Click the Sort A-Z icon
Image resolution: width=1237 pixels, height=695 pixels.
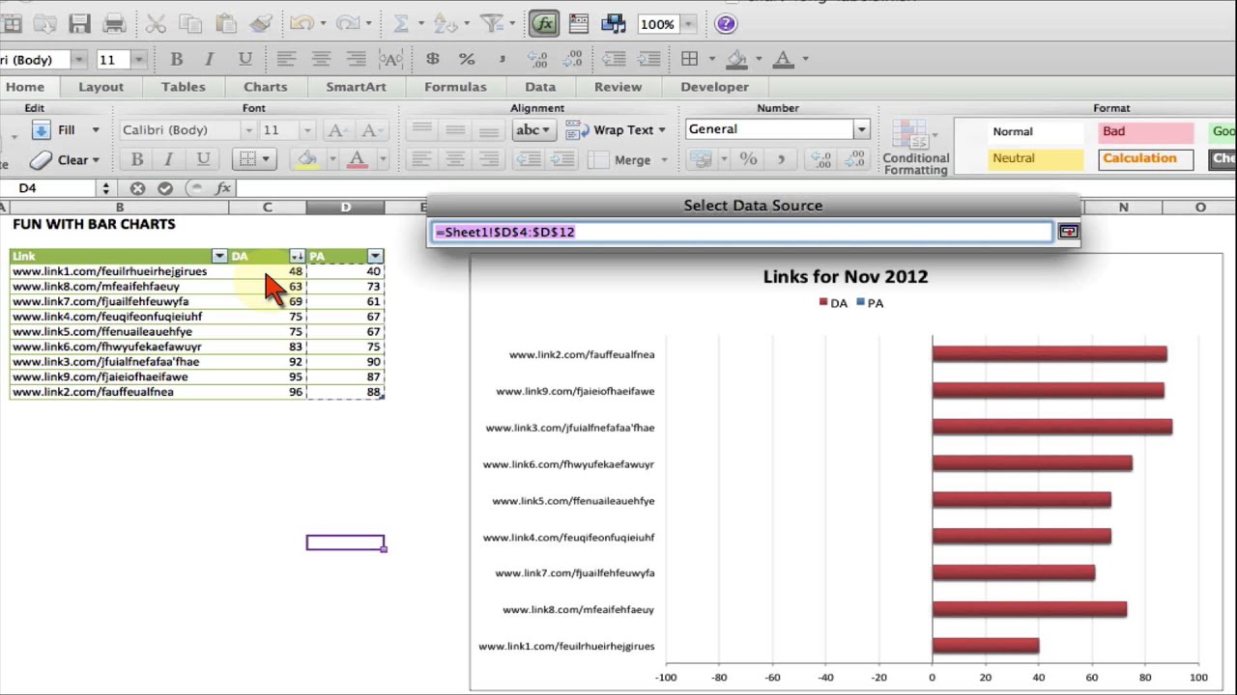445,24
